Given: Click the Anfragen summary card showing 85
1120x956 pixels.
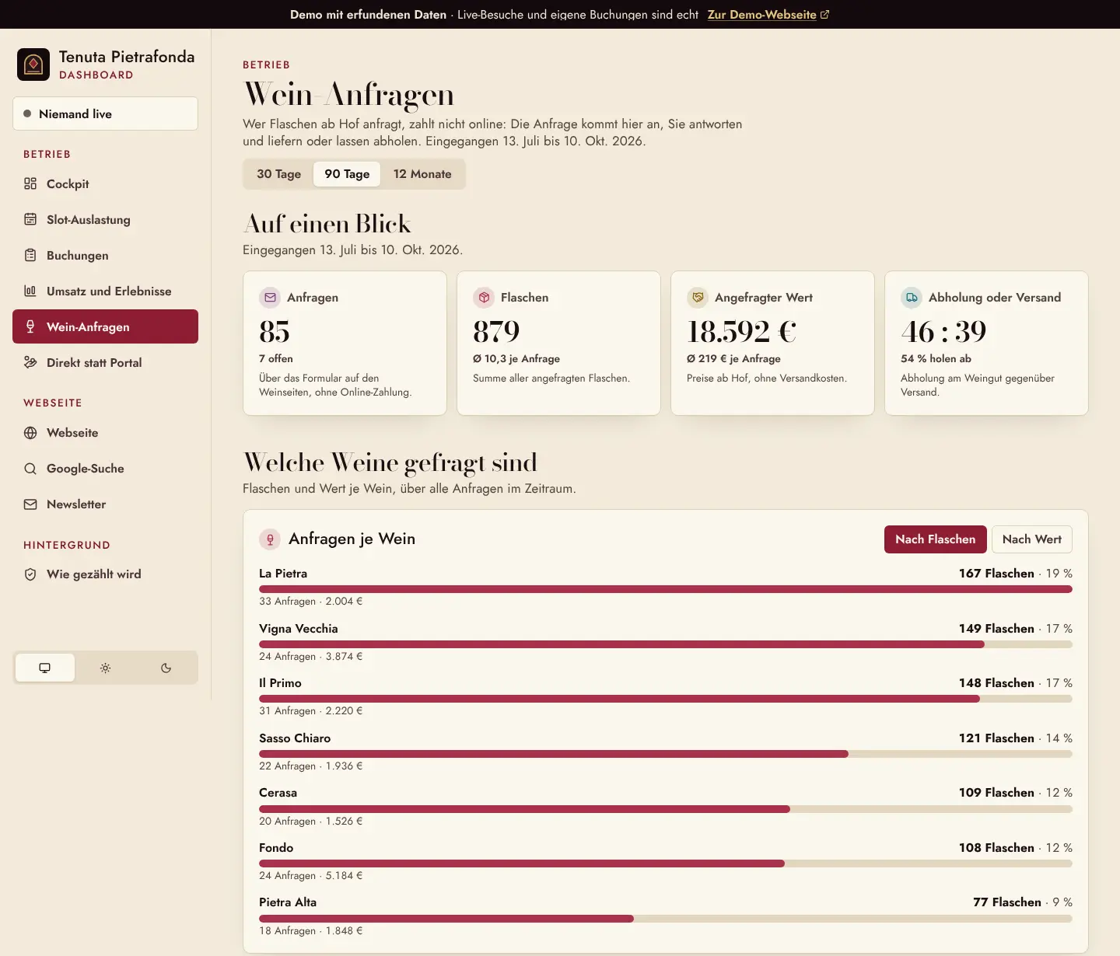Looking at the screenshot, I should pyautogui.click(x=345, y=343).
